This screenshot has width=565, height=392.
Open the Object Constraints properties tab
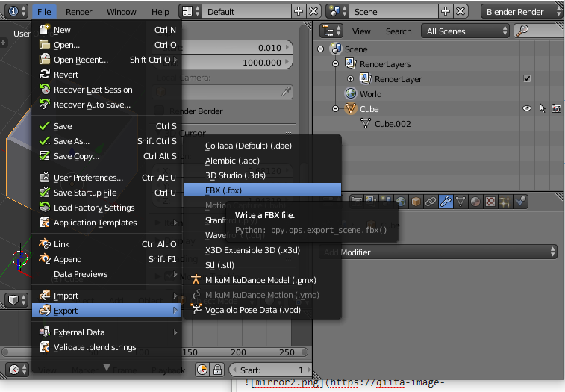click(x=431, y=202)
